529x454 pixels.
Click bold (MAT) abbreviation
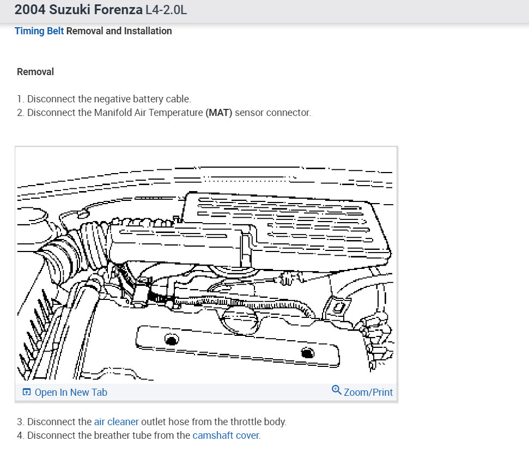click(218, 112)
